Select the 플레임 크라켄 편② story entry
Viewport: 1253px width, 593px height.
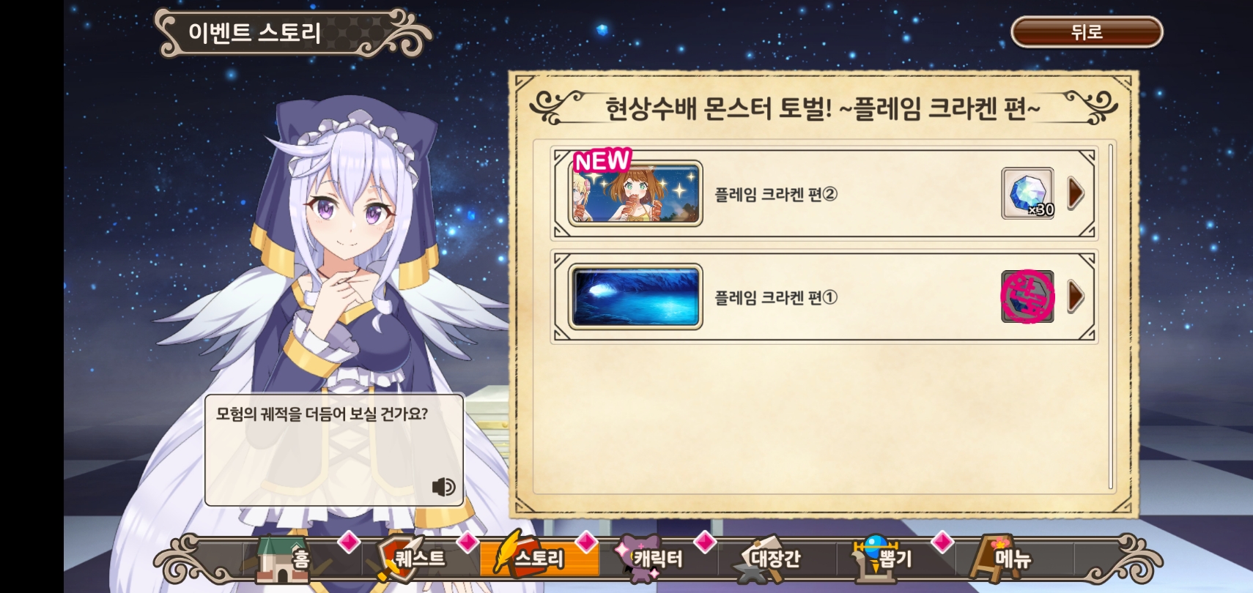[824, 194]
